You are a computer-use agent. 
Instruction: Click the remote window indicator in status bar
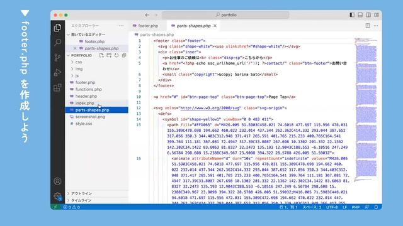[55, 207]
